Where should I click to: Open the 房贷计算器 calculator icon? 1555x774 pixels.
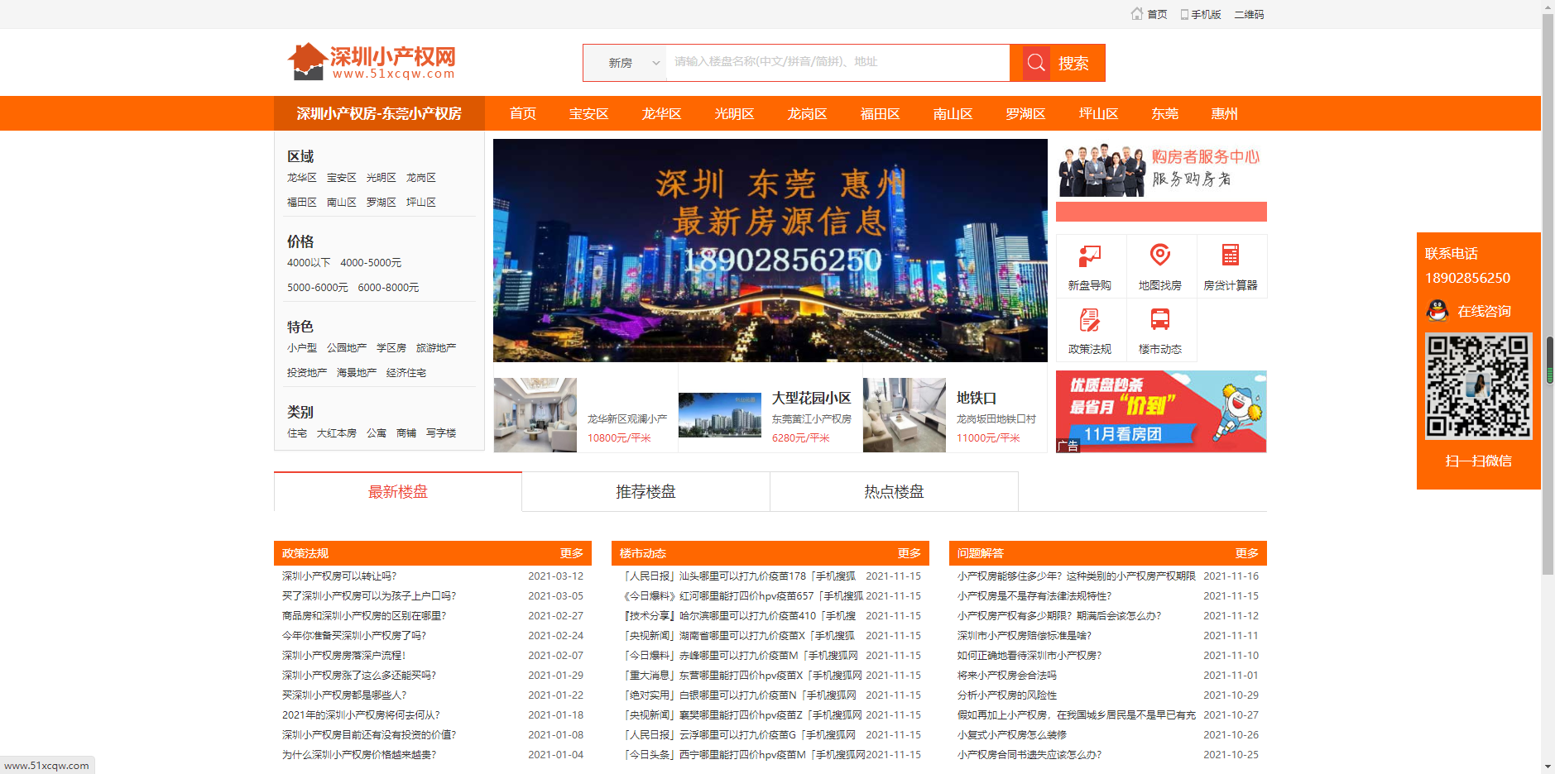[1230, 256]
